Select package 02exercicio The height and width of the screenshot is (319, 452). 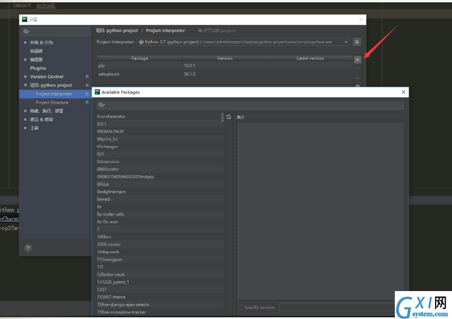pyautogui.click(x=160, y=162)
